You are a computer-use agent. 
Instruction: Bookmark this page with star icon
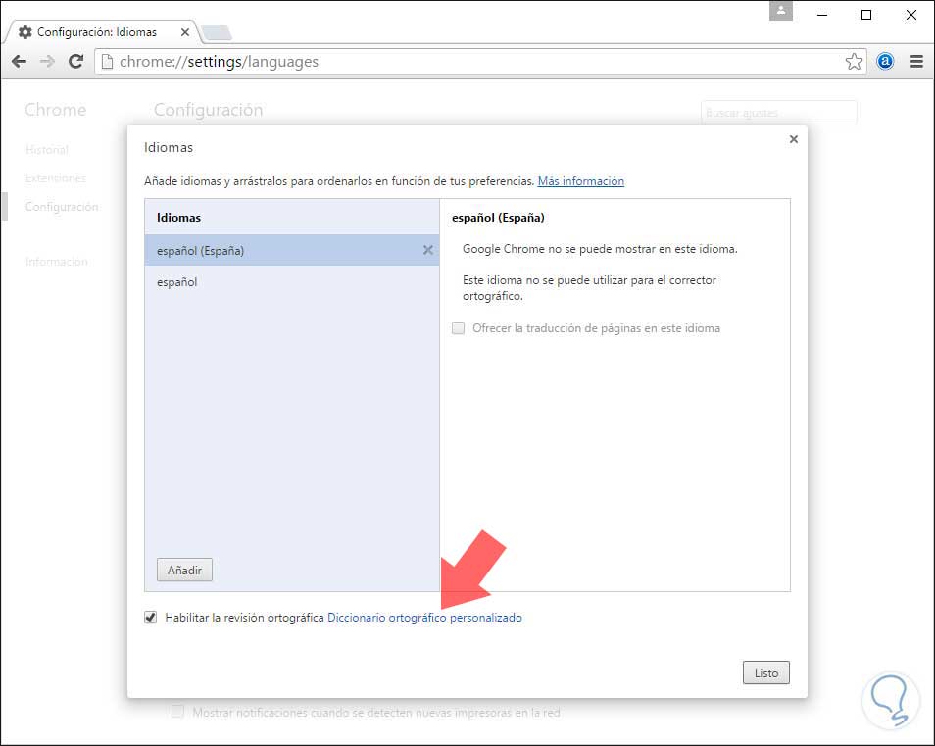854,62
